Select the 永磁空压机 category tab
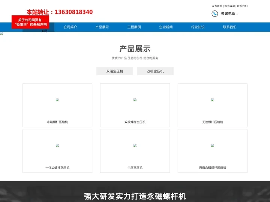270x202 pixels. pos(115,71)
